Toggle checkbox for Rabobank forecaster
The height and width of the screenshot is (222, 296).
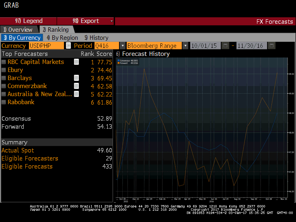pos(4,102)
